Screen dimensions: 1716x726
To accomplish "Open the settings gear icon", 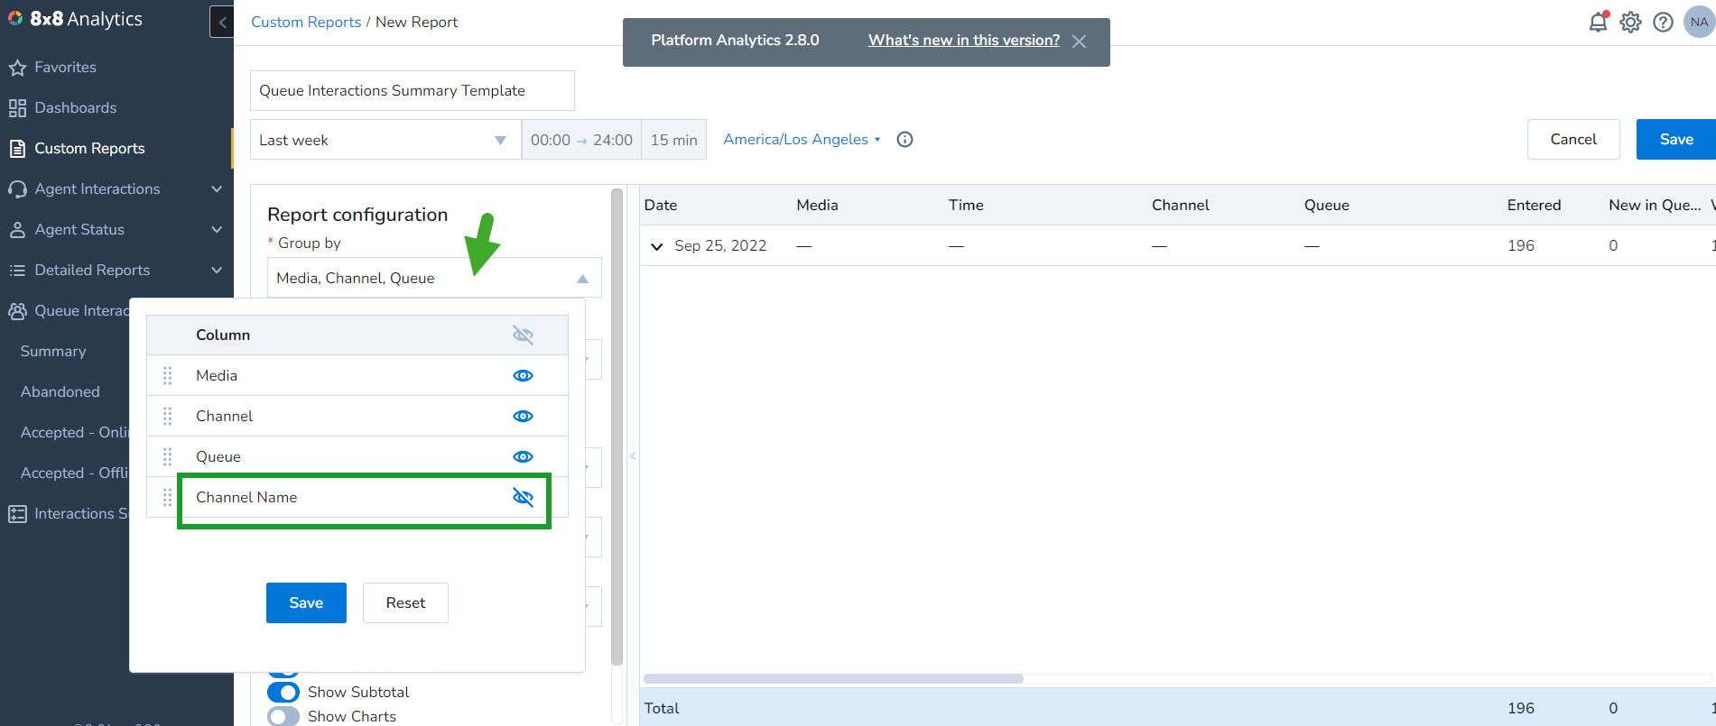I will (x=1630, y=22).
